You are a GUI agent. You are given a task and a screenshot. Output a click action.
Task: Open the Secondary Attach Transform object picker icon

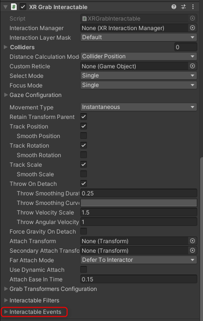pyautogui.click(x=192, y=250)
